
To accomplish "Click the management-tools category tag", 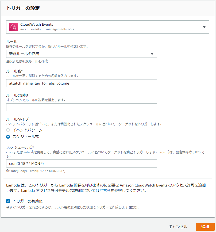I will (x=60, y=29).
